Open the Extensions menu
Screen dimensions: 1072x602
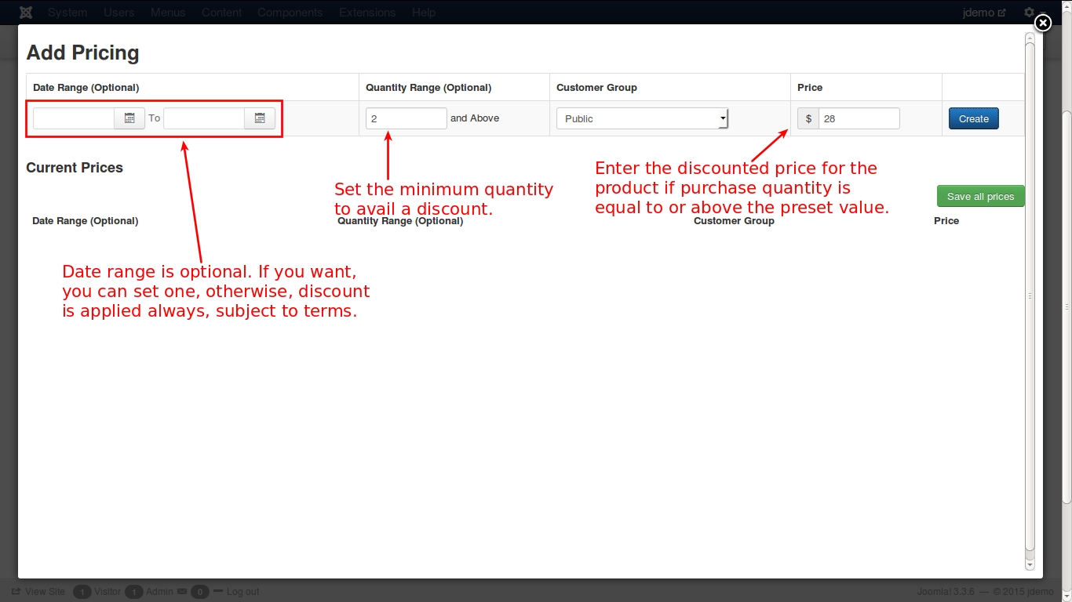(x=367, y=13)
